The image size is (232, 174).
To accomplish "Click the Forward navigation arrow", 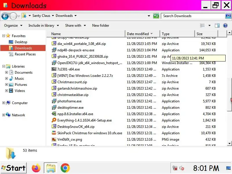I will pos(13,16).
